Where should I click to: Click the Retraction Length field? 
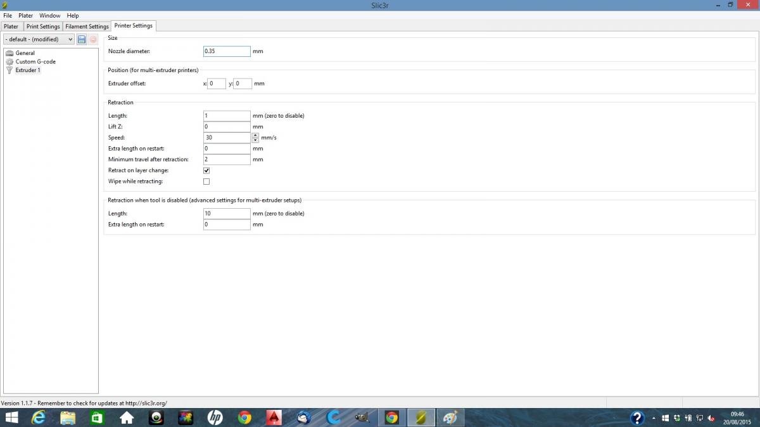pyautogui.click(x=227, y=116)
